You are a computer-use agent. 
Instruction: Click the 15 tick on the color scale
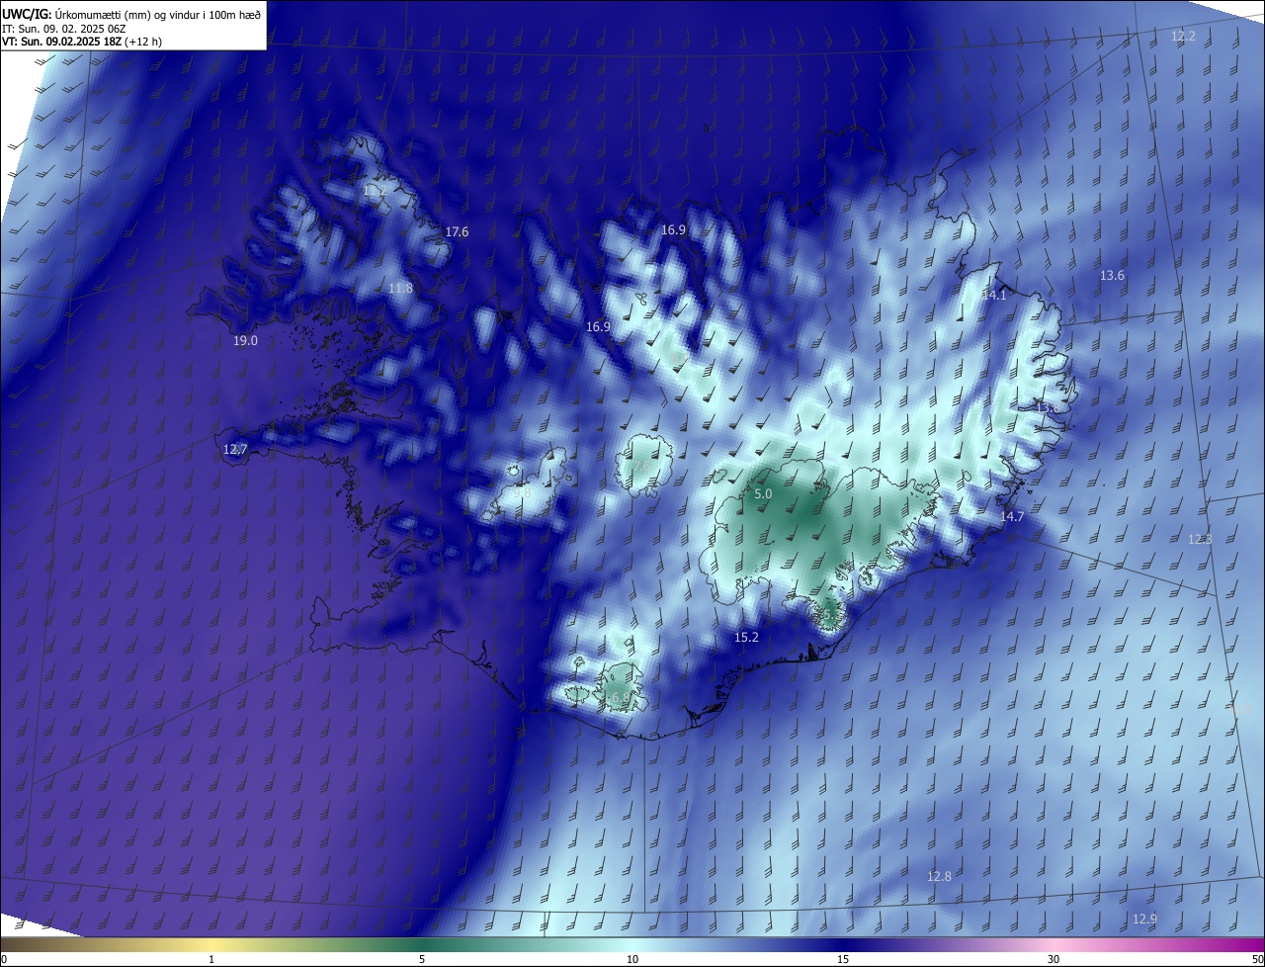tap(843, 959)
